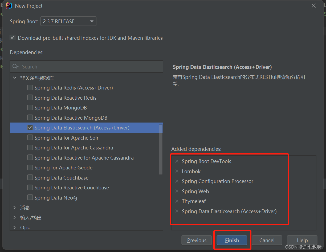
Task: Click the Help button
Action: click(x=302, y=240)
